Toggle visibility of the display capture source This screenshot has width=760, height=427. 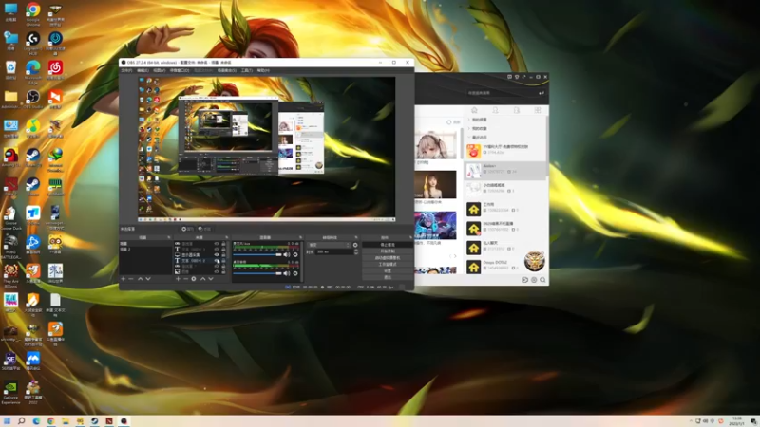pyautogui.click(x=217, y=254)
